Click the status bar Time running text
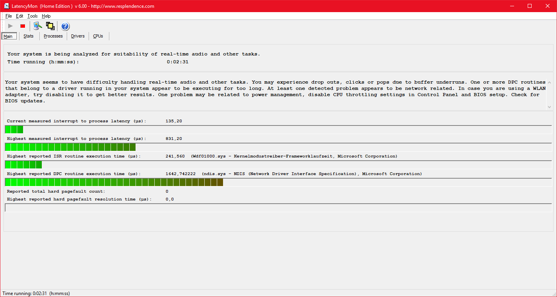Image resolution: width=557 pixels, height=297 pixels. pyautogui.click(x=36, y=293)
